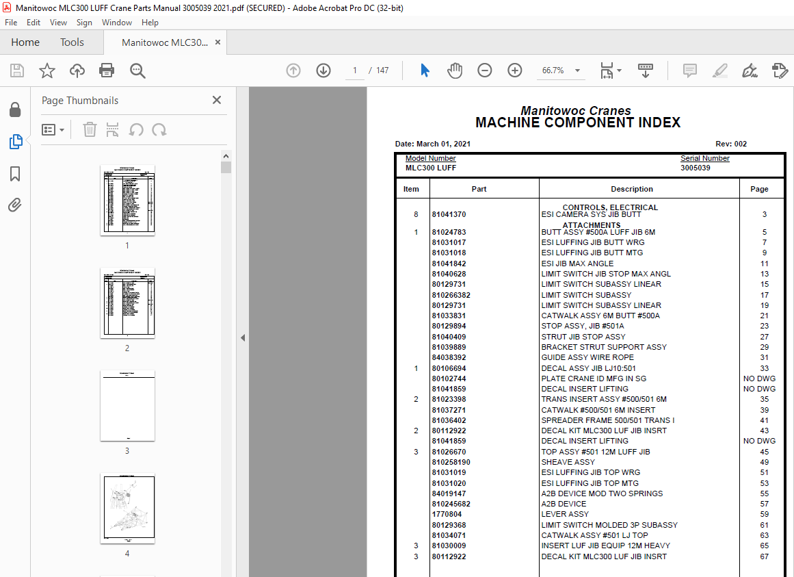Collapse the navigation pane arrow
The image size is (794, 577).
[243, 337]
